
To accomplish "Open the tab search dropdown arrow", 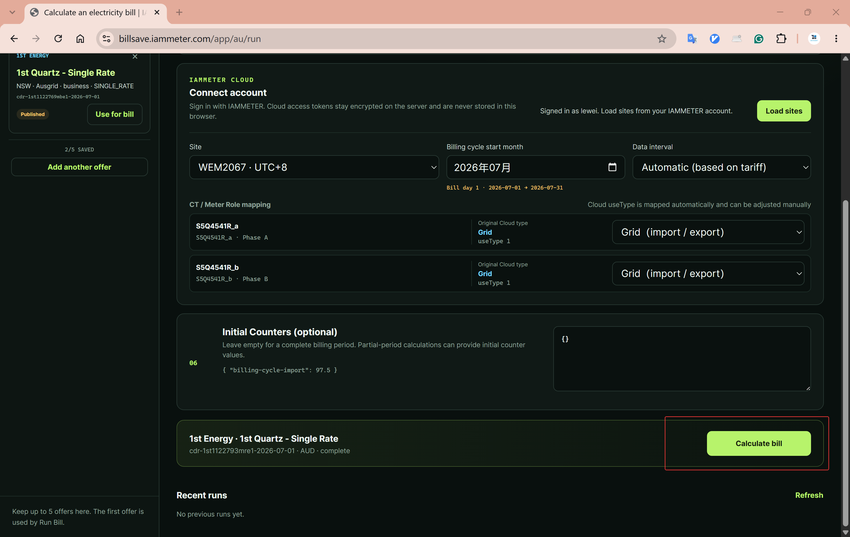I will (x=12, y=12).
